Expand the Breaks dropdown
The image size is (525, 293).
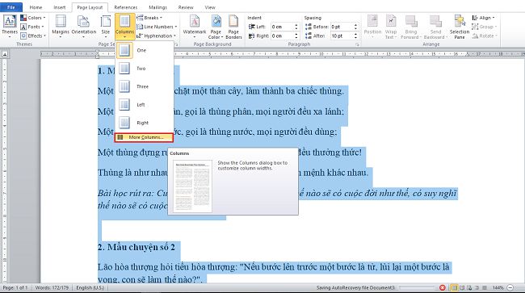point(149,18)
